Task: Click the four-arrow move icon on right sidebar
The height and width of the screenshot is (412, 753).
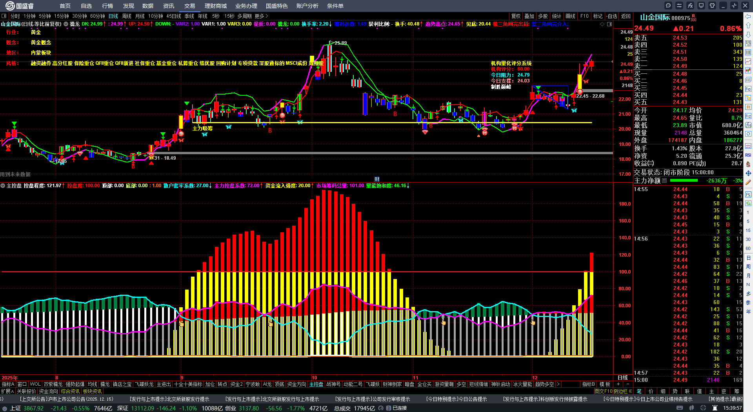Action: tap(748, 173)
